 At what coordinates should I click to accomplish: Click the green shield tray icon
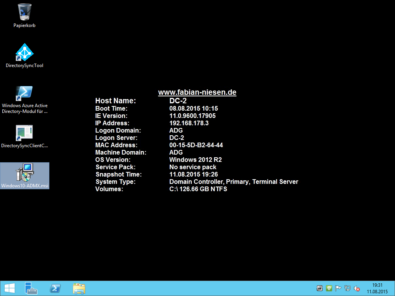click(x=329, y=288)
